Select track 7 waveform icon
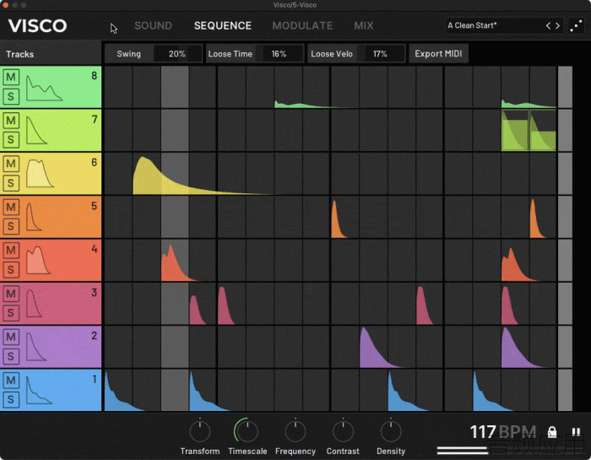591x460 pixels. click(x=36, y=130)
